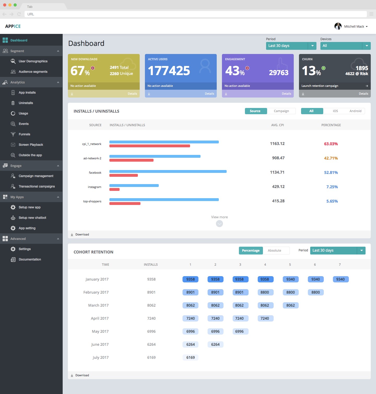Image resolution: width=376 pixels, height=394 pixels.
Task: Select the Outside the app icon
Action: 13,155
